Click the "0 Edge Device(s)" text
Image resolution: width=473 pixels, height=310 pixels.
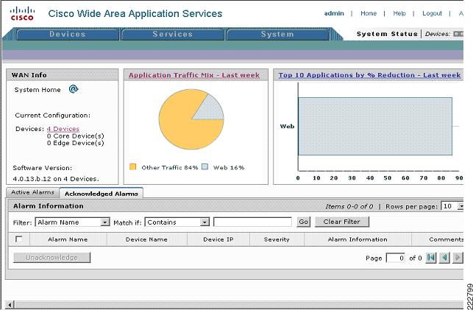pyautogui.click(x=76, y=143)
